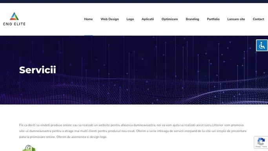Click the Servicii heading
This screenshot has width=268, height=151.
[x=38, y=70]
